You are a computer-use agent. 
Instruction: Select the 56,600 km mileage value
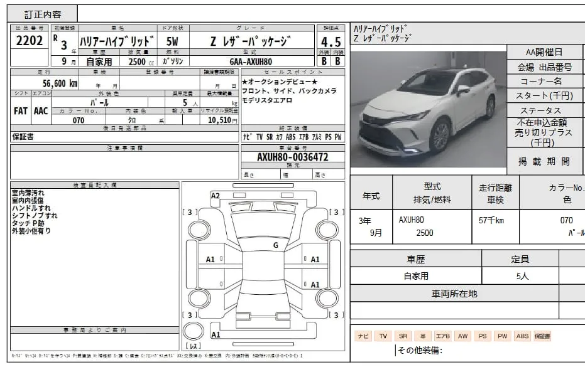pyautogui.click(x=60, y=83)
